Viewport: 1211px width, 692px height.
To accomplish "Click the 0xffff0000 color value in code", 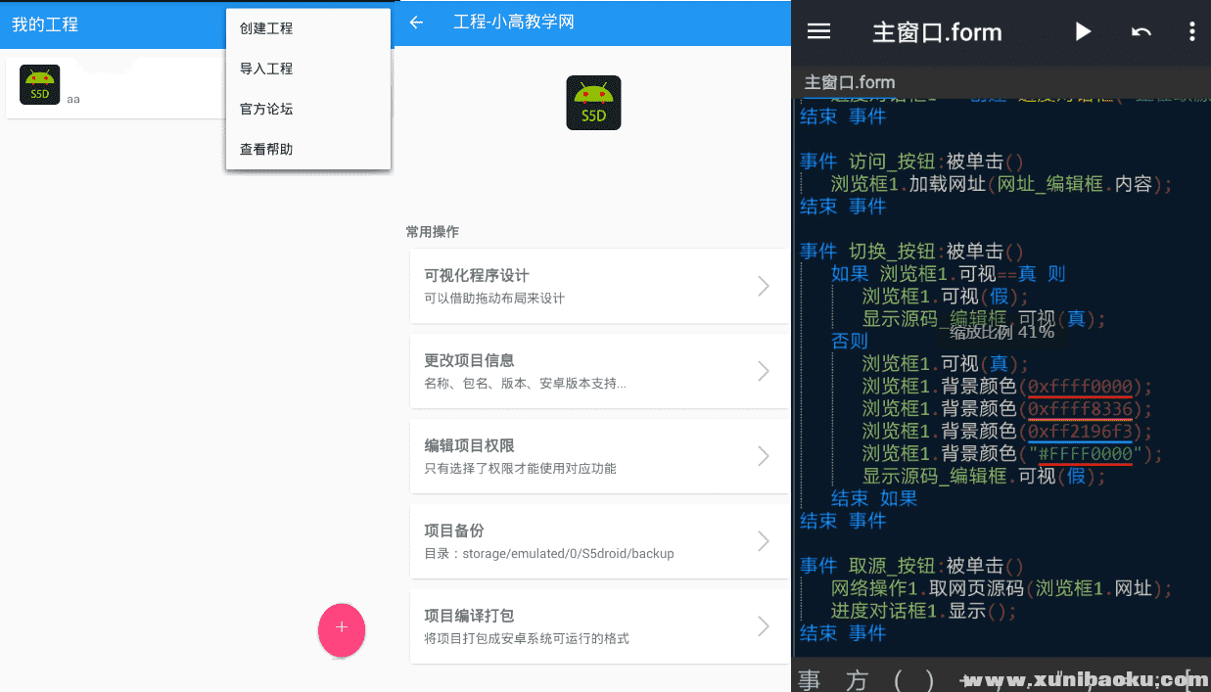I will point(1080,386).
